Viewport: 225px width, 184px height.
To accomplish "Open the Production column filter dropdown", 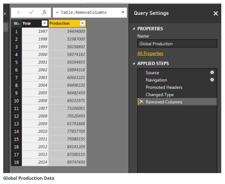I will click(83, 23).
